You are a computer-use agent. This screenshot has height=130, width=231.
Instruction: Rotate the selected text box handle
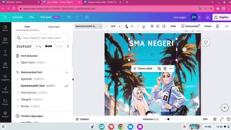(x=184, y=49)
